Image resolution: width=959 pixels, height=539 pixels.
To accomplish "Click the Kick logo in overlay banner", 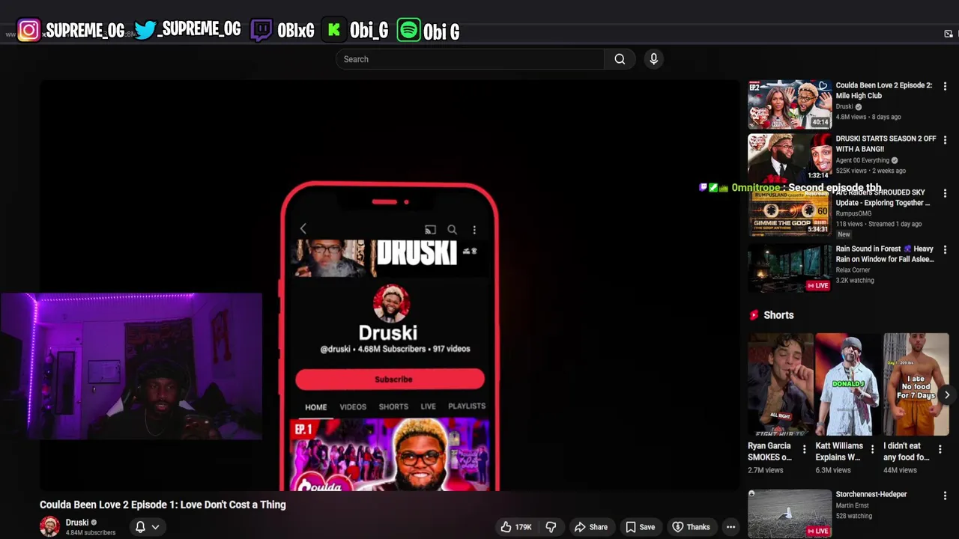I will (x=334, y=31).
